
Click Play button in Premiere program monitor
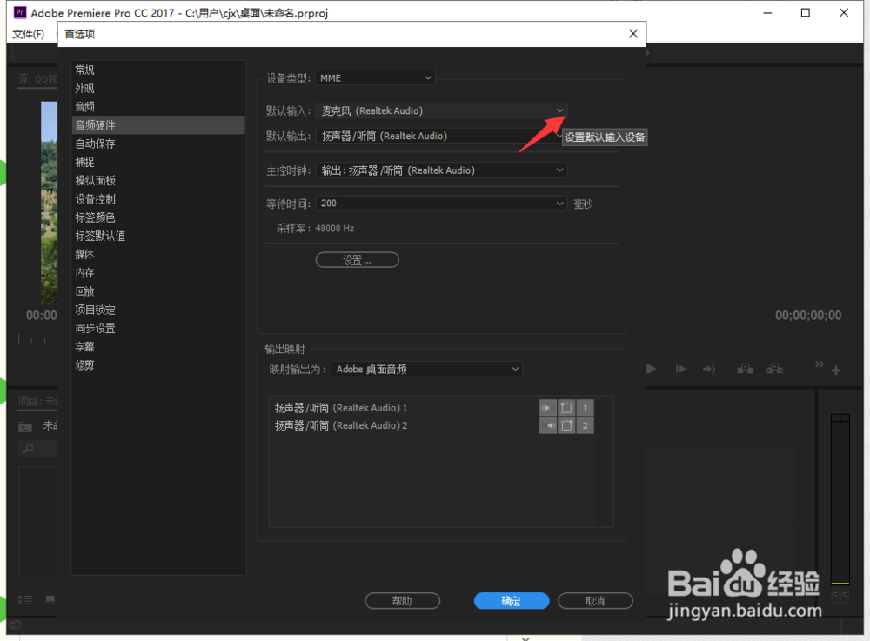point(652,369)
